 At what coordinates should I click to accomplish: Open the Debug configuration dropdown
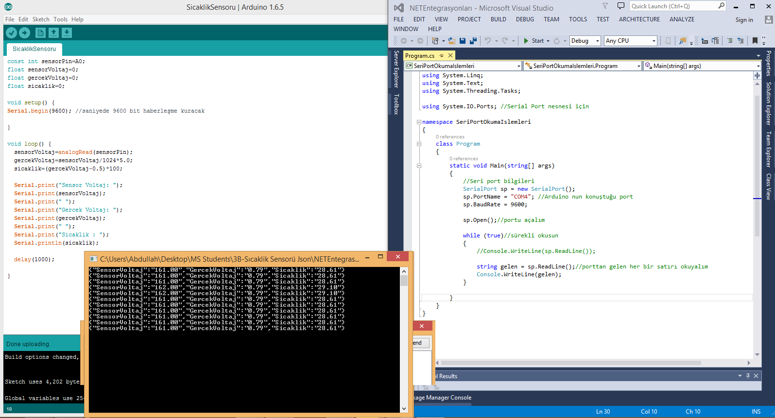pos(598,41)
